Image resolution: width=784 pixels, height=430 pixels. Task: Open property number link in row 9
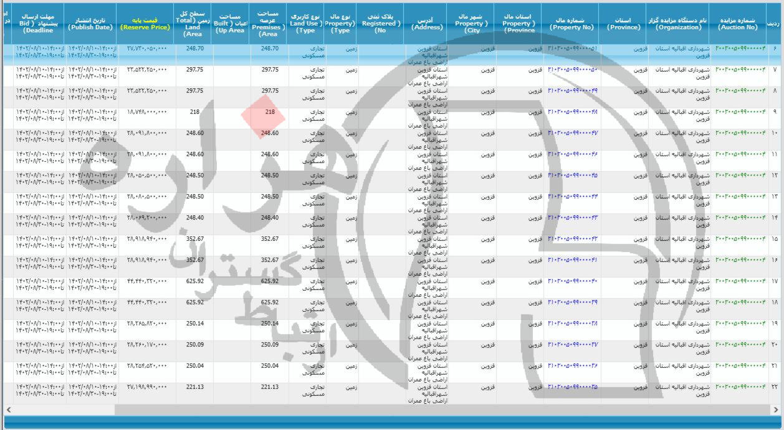coord(572,112)
